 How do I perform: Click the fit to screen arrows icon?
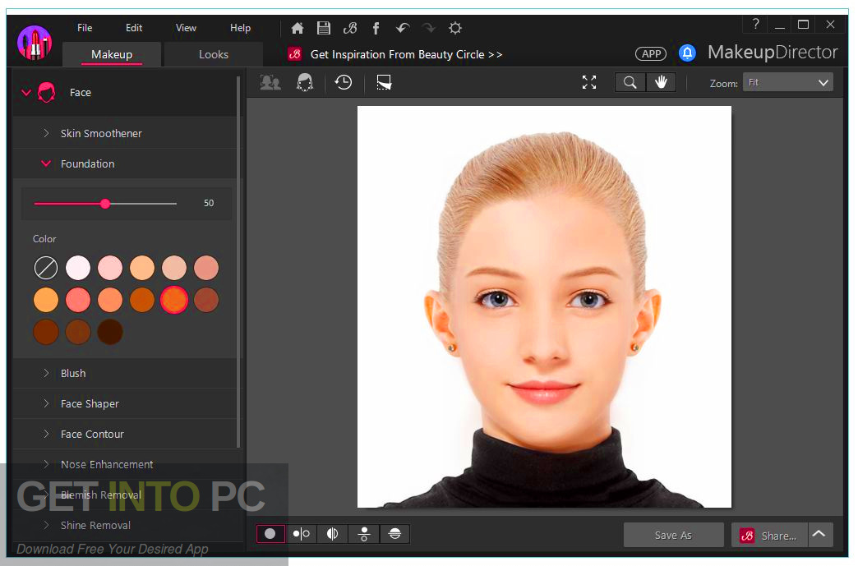588,83
